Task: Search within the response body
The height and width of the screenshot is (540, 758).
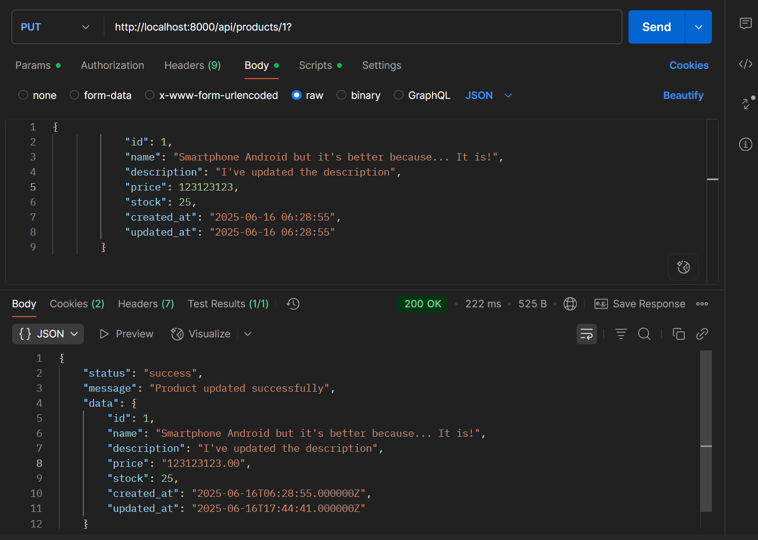Action: coord(644,334)
